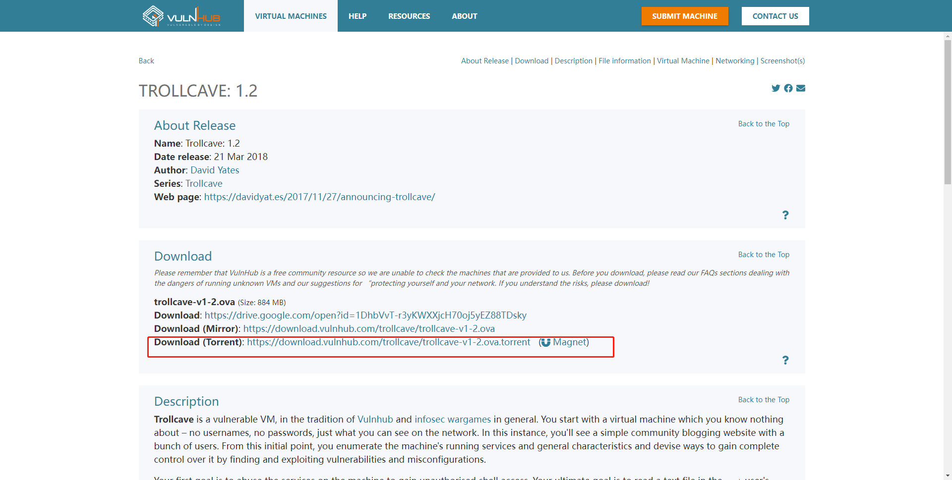Click the About Release heading
The width and height of the screenshot is (952, 480).
[195, 126]
